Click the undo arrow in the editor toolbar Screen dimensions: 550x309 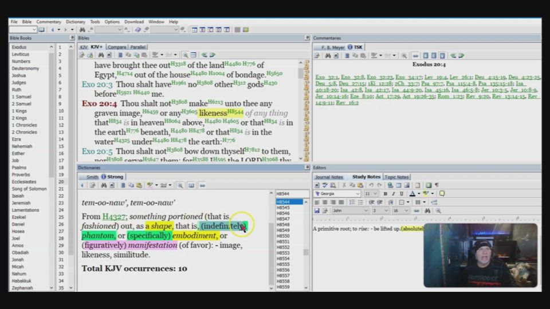pos(371,185)
